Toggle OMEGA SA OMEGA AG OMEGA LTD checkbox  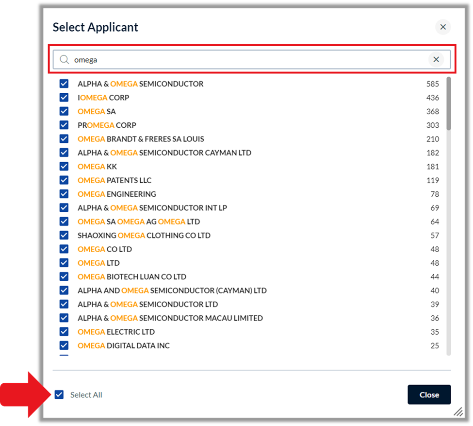pos(64,222)
